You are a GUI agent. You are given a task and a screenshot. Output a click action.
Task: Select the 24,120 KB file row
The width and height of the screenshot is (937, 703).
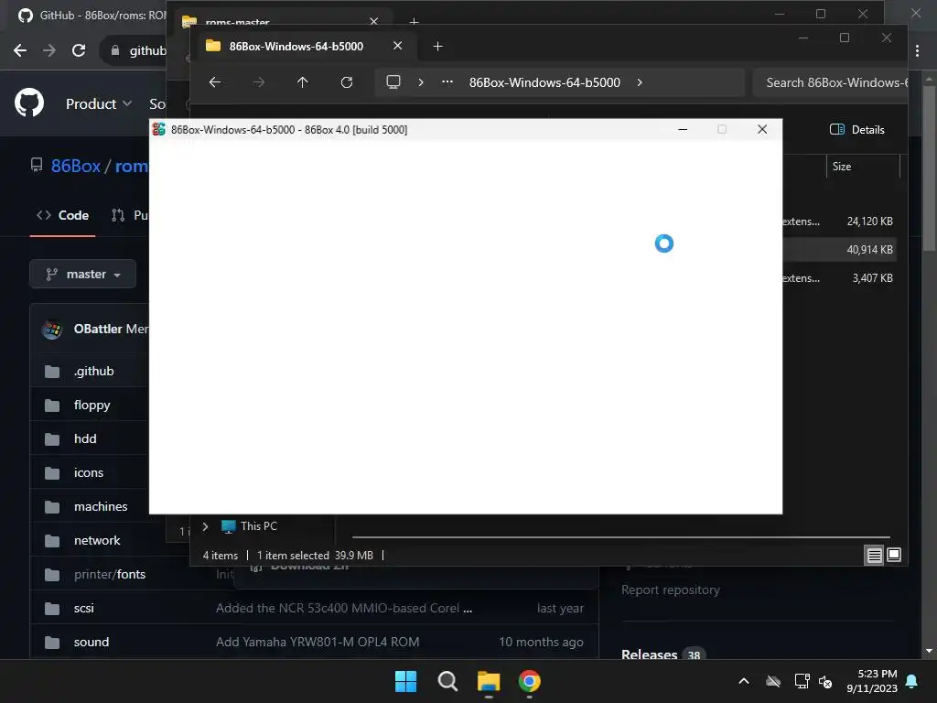pyautogui.click(x=839, y=222)
